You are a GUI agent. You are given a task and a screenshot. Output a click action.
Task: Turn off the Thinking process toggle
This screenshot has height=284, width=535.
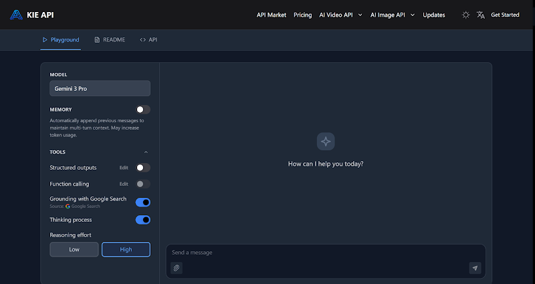pyautogui.click(x=143, y=220)
